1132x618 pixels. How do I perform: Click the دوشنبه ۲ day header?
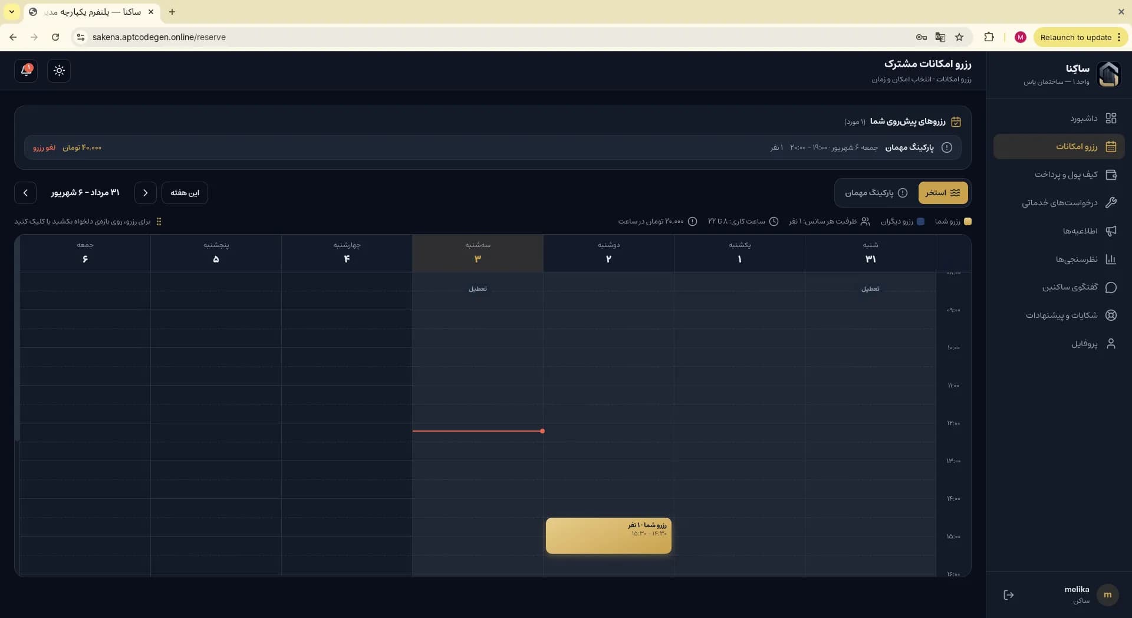click(608, 253)
